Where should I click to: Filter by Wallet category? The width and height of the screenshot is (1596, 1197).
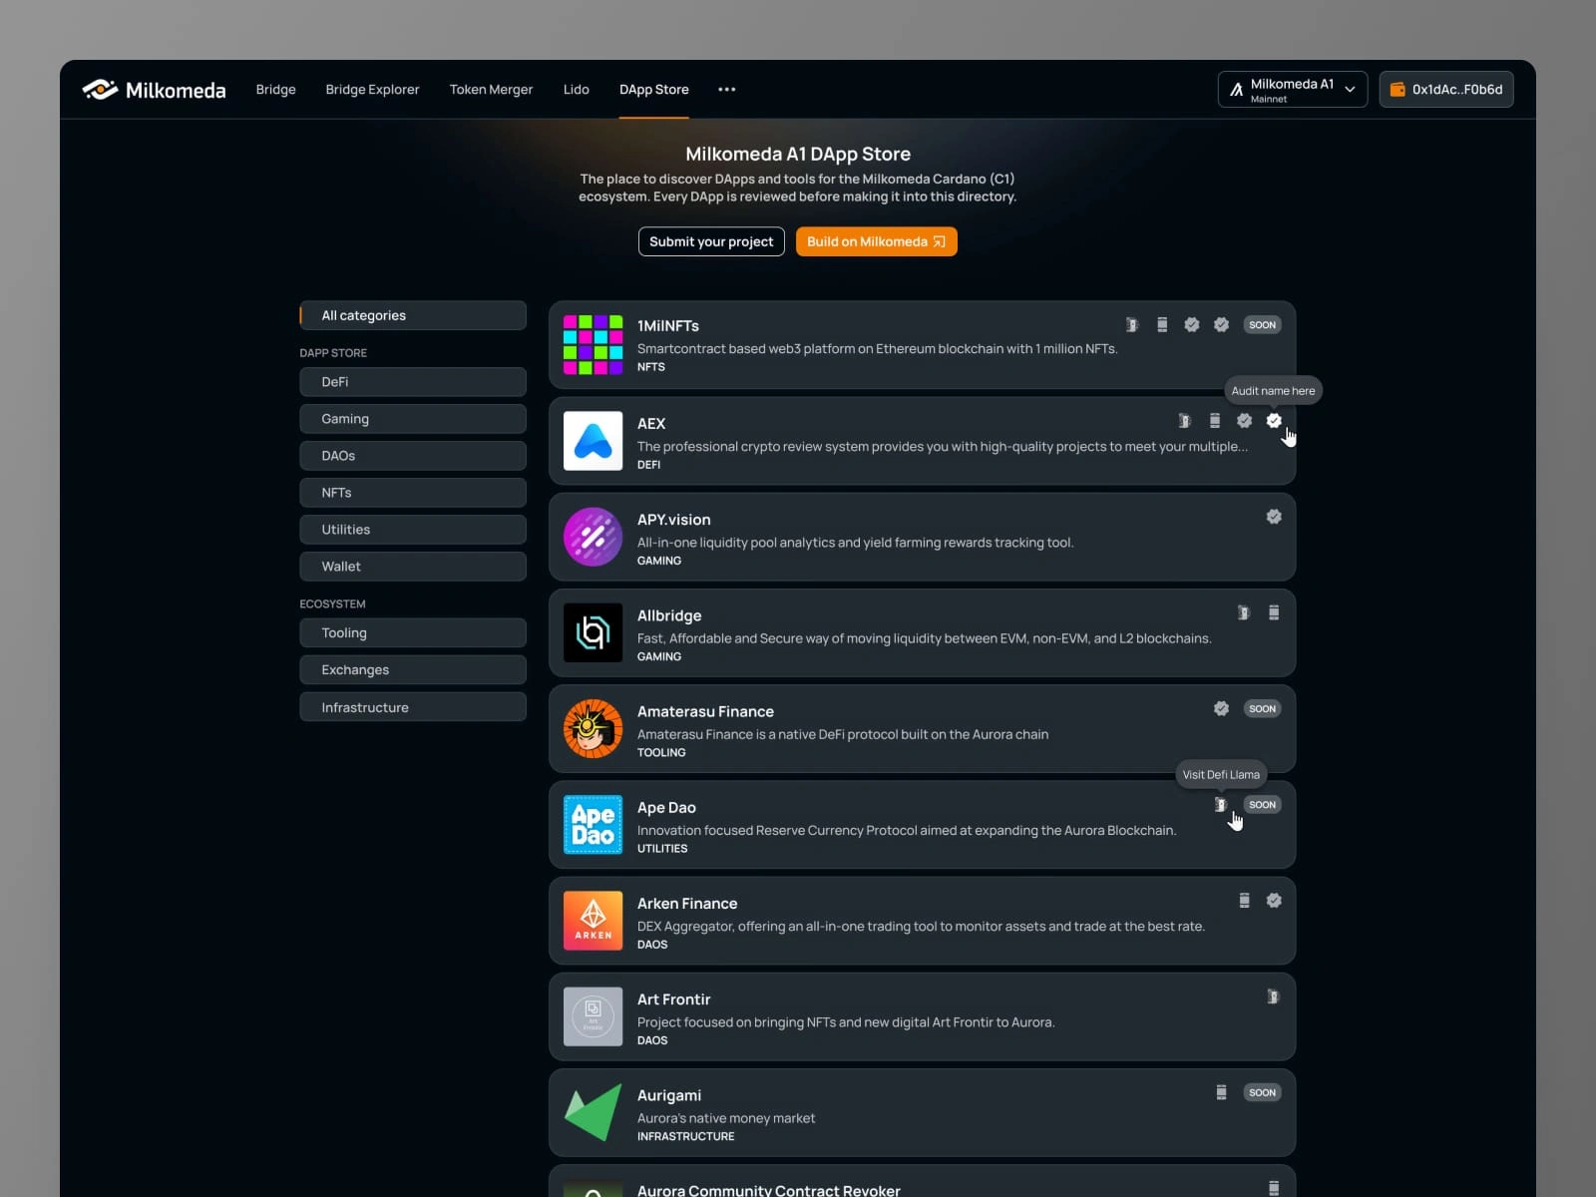(x=413, y=567)
